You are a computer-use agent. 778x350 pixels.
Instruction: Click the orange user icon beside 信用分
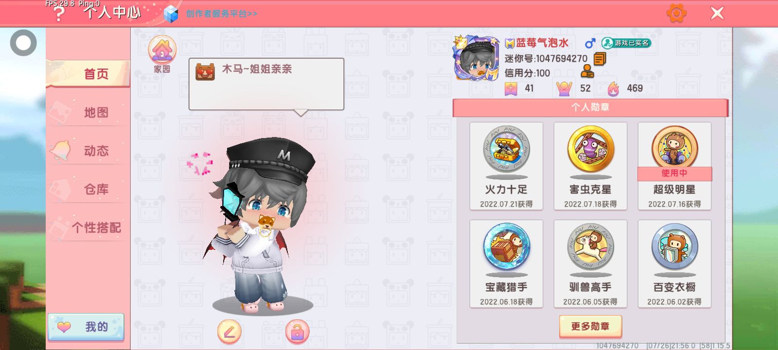tap(587, 72)
